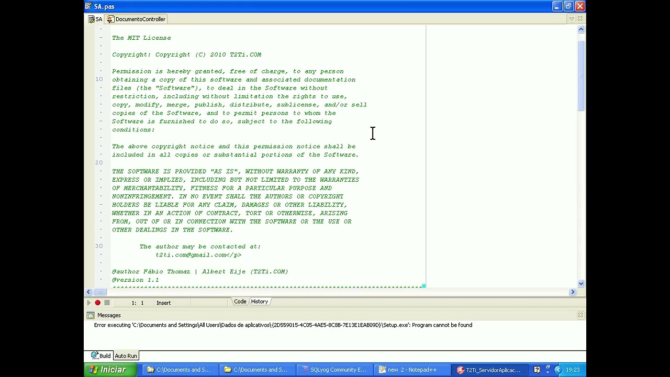Click the SA.pas title bar icon

88,6
